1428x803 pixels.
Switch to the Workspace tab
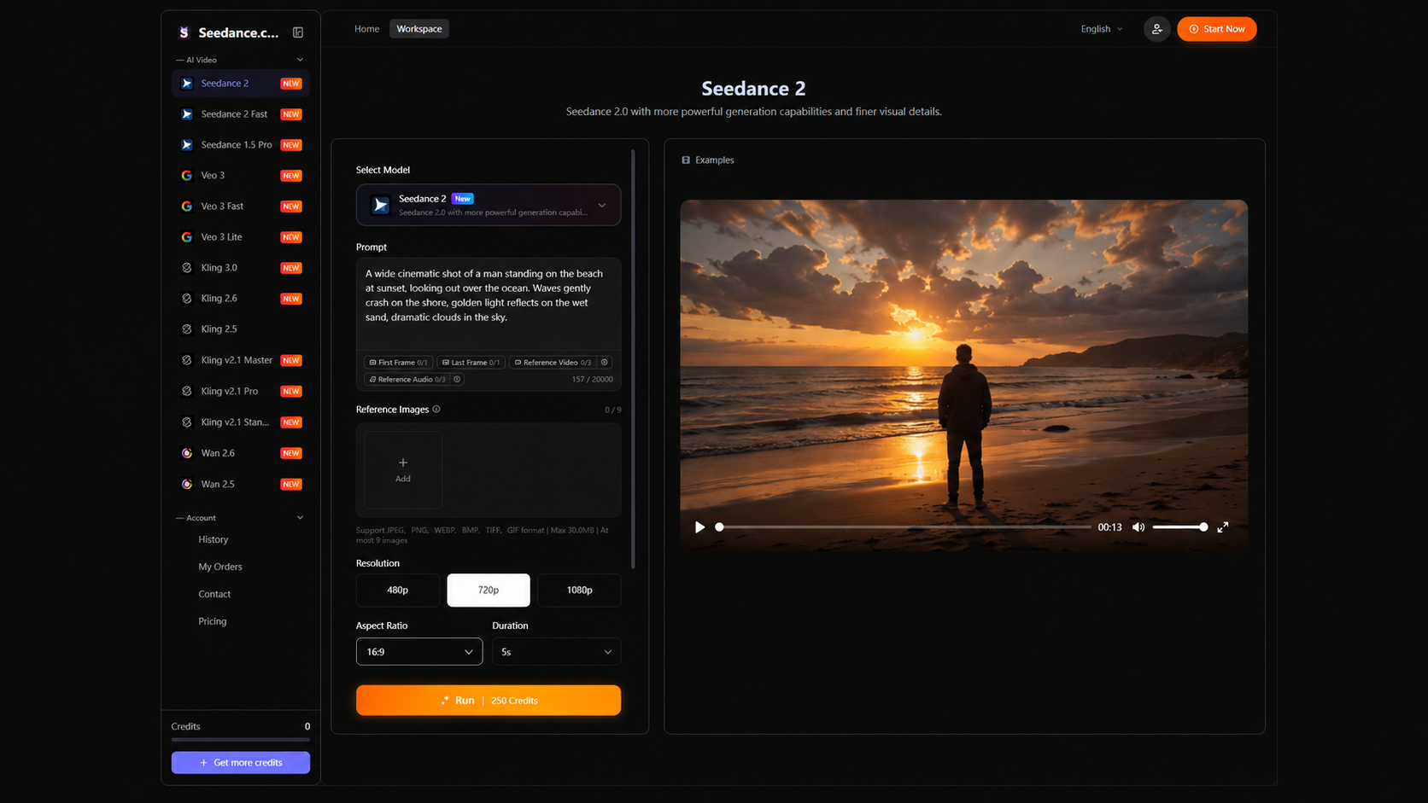point(419,29)
